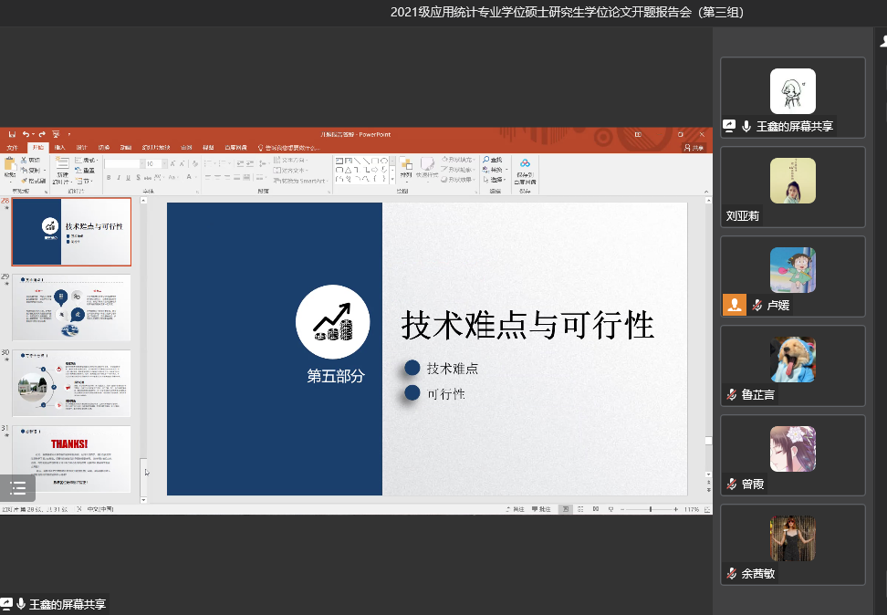This screenshot has width=887, height=615.
Task: Toggle Italic text formatting
Action: tap(118, 177)
